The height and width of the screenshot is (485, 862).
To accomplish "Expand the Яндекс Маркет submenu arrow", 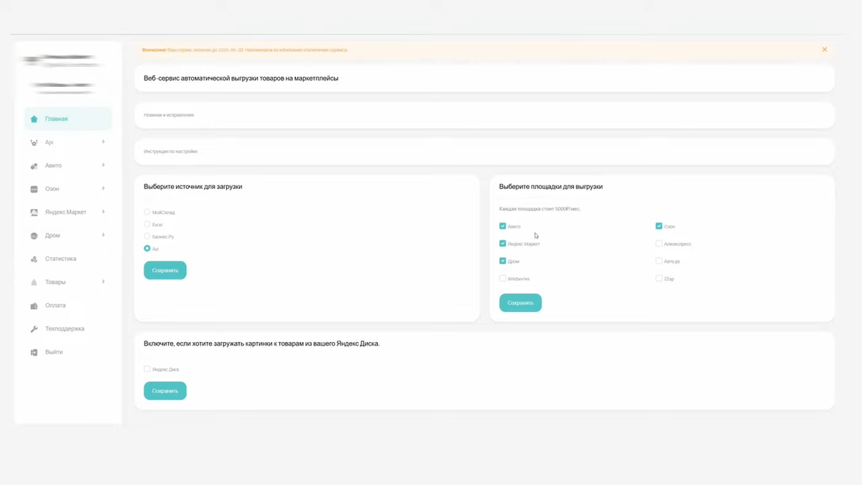I will pyautogui.click(x=103, y=212).
